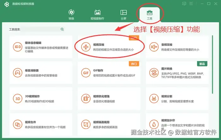Select the 音频压缩 audio compression icon
221x140 pixels.
[154, 47]
